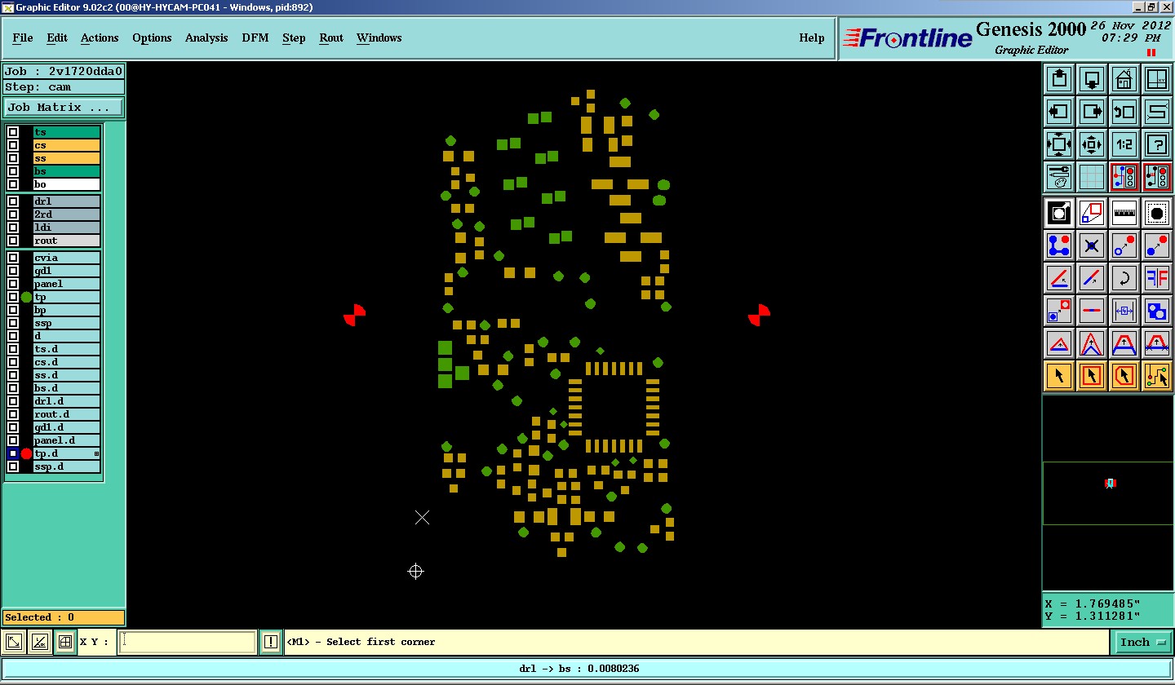This screenshot has width=1175, height=685.
Task: Click the blue overlapping circles icon
Action: click(x=1157, y=311)
